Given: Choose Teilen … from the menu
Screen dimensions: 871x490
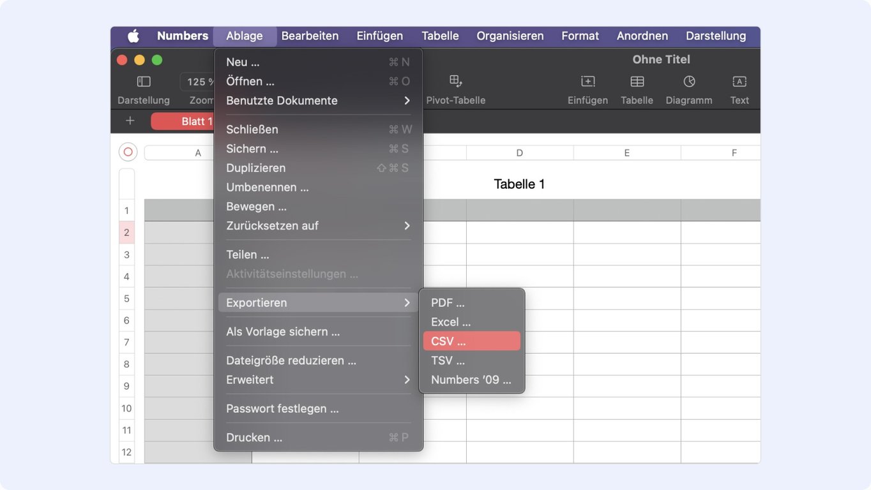Looking at the screenshot, I should pyautogui.click(x=318, y=255).
